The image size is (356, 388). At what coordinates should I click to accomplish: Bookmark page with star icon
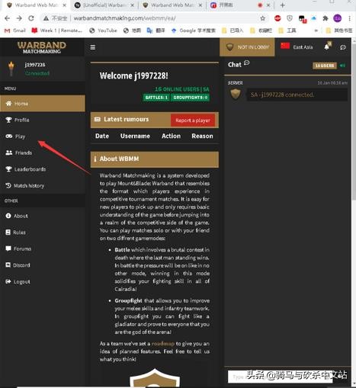pyautogui.click(x=263, y=18)
